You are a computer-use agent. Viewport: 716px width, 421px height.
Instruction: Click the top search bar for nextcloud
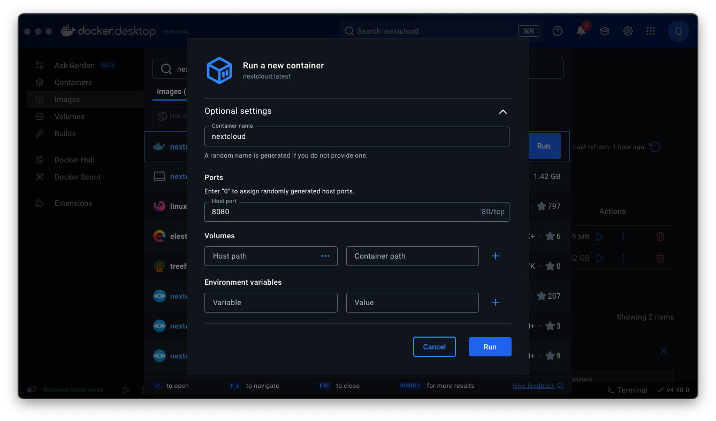coord(441,31)
